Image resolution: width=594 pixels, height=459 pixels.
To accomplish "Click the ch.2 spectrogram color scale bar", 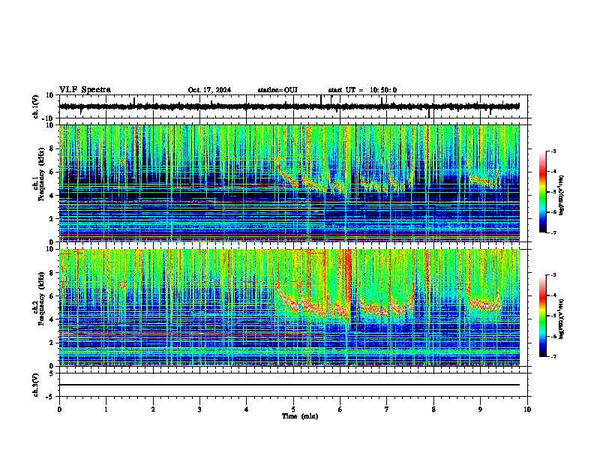I will [542, 316].
